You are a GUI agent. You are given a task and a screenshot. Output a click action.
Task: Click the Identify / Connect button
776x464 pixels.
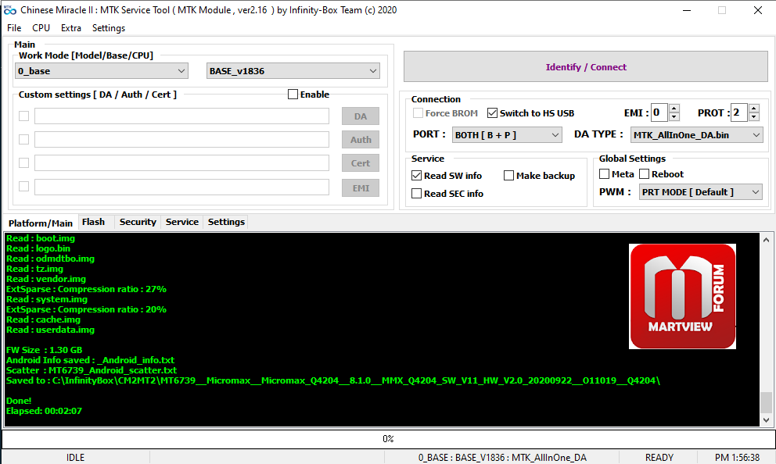(x=585, y=66)
